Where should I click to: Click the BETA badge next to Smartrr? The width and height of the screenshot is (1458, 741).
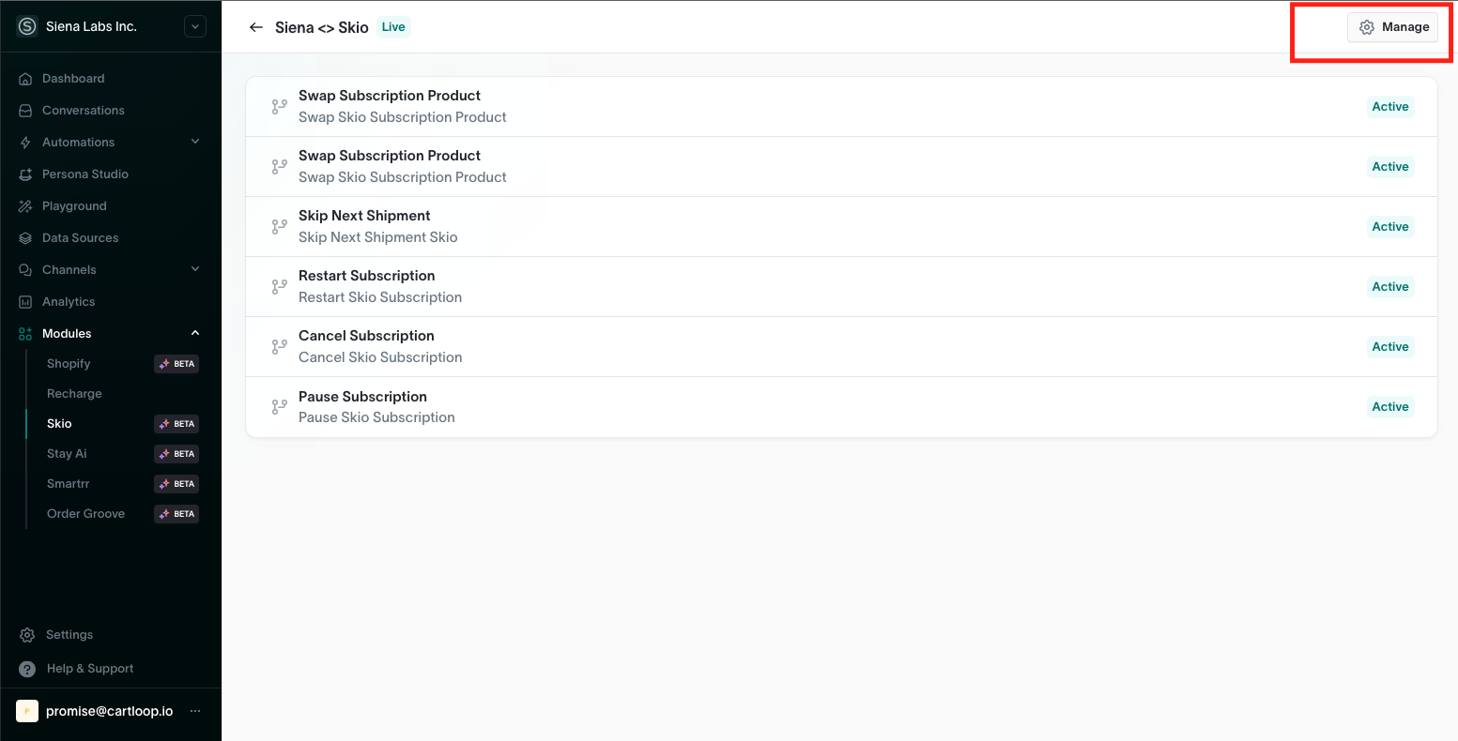point(176,484)
